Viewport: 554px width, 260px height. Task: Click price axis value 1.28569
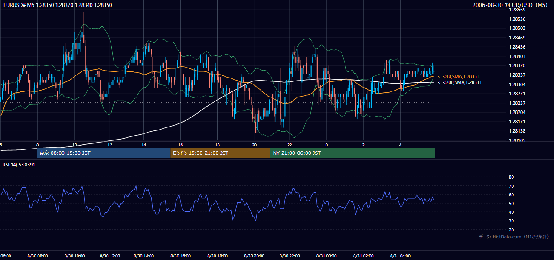point(517,10)
